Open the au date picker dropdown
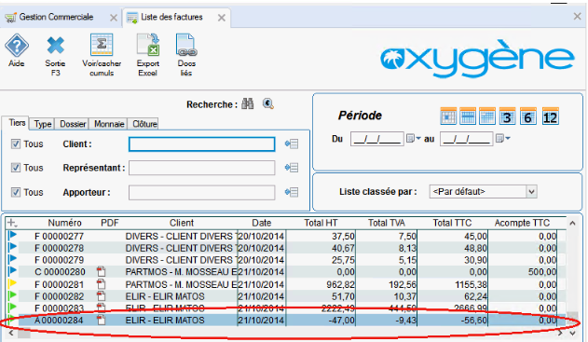588x342 pixels. [503, 138]
